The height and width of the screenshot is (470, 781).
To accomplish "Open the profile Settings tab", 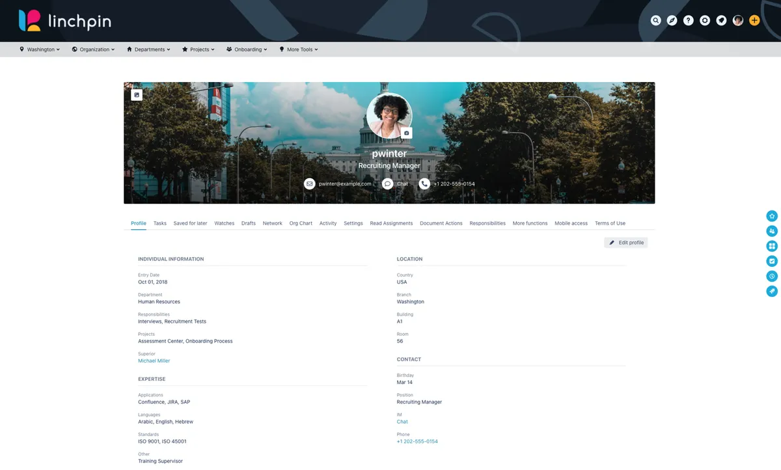I will [x=353, y=223].
